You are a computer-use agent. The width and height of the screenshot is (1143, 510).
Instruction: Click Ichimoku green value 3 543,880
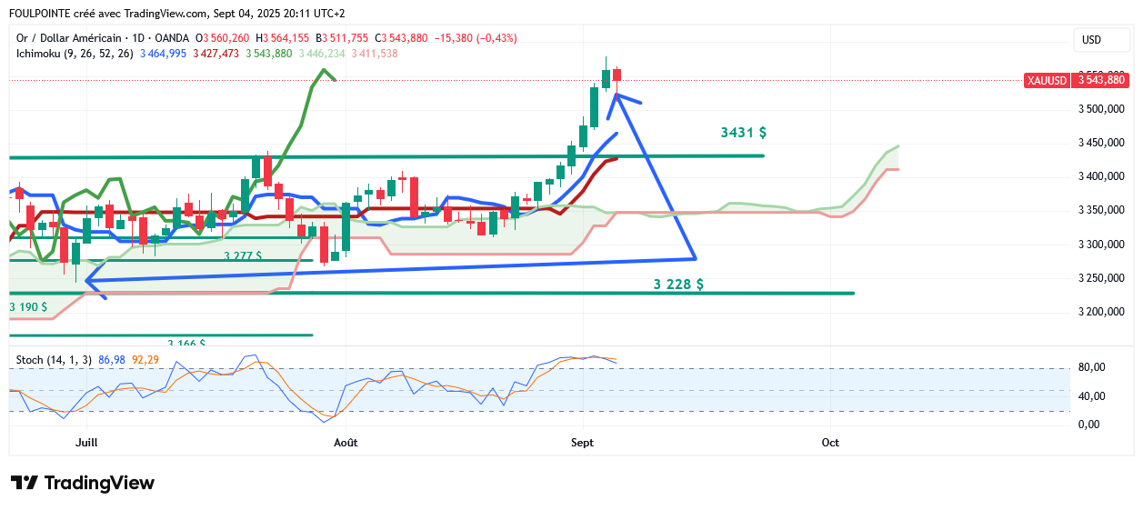click(x=268, y=54)
